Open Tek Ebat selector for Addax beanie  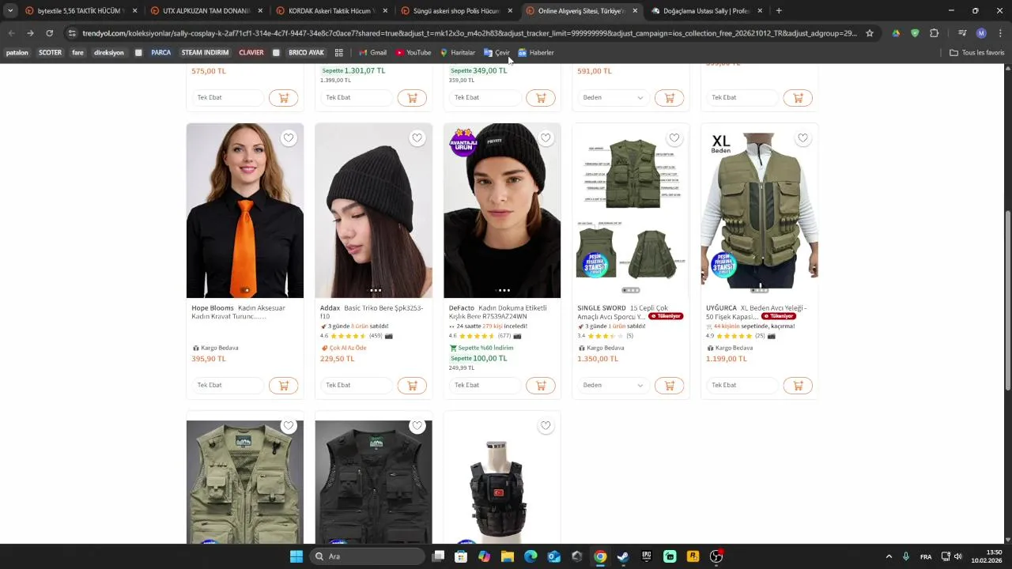[x=357, y=386]
